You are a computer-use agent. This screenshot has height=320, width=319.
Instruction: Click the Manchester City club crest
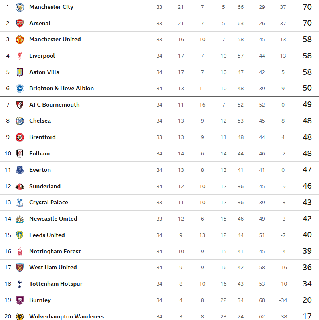(20, 7)
